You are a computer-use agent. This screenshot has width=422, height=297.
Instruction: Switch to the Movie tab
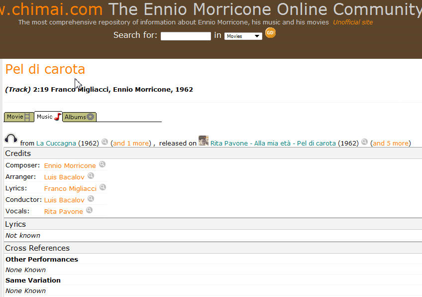(19, 117)
